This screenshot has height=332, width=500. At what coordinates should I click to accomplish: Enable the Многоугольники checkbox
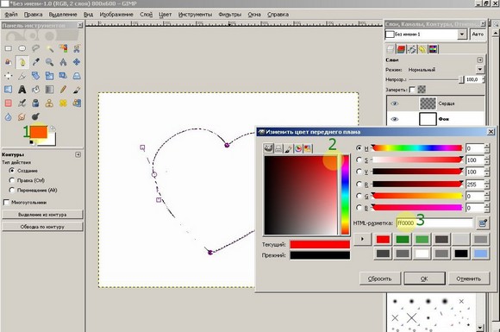6,202
